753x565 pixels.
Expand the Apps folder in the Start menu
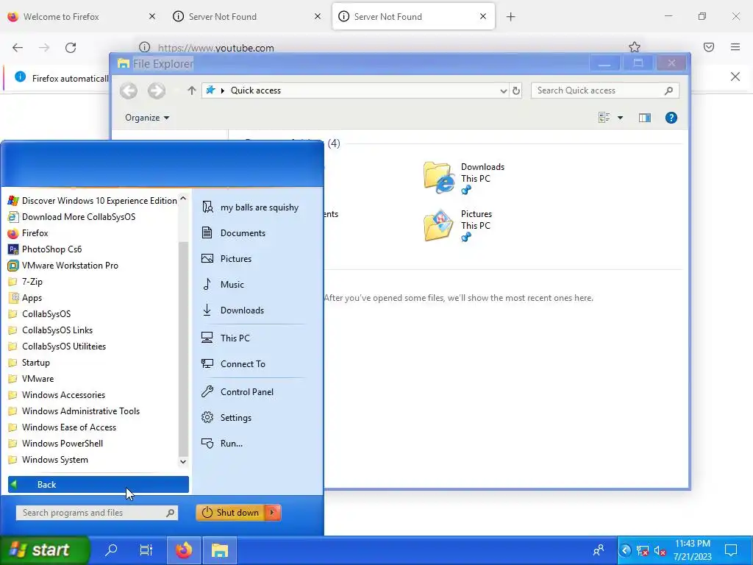click(25, 298)
